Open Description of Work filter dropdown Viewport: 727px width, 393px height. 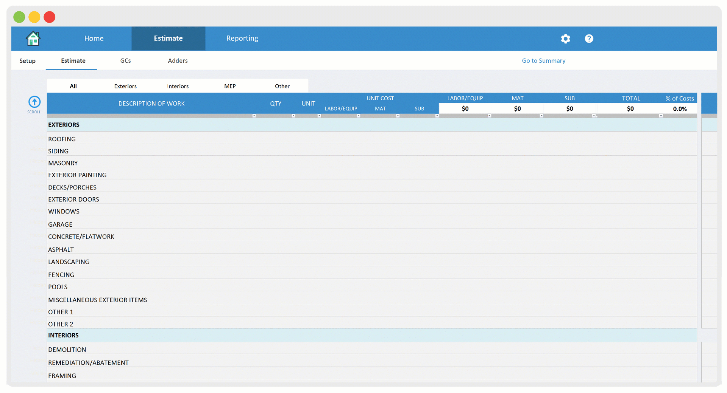(254, 116)
